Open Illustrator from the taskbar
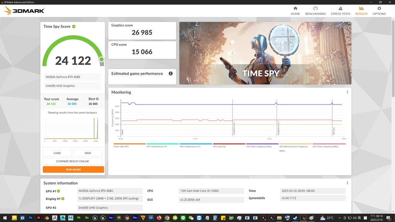The height and width of the screenshot is (222, 395). point(39,218)
